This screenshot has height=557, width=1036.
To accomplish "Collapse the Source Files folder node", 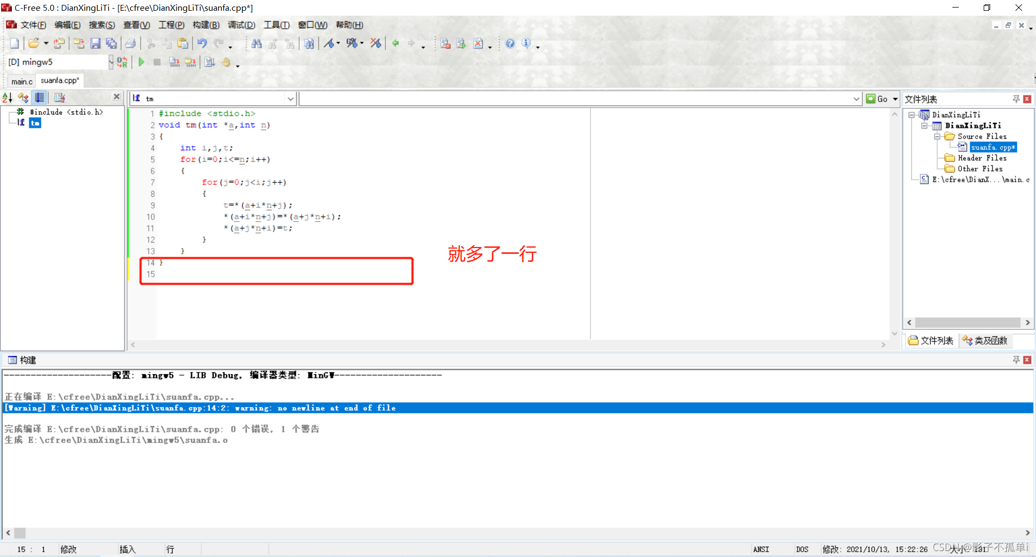I will point(937,136).
